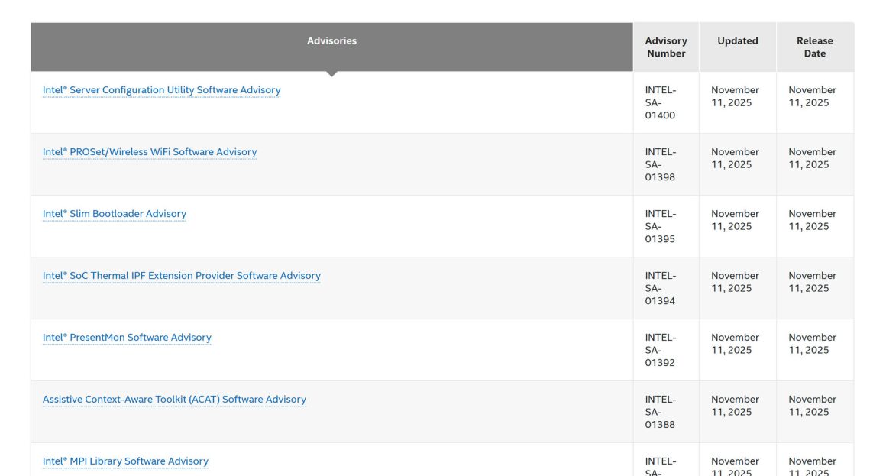Open the Intel PresentMon Software Advisory link

pos(127,338)
